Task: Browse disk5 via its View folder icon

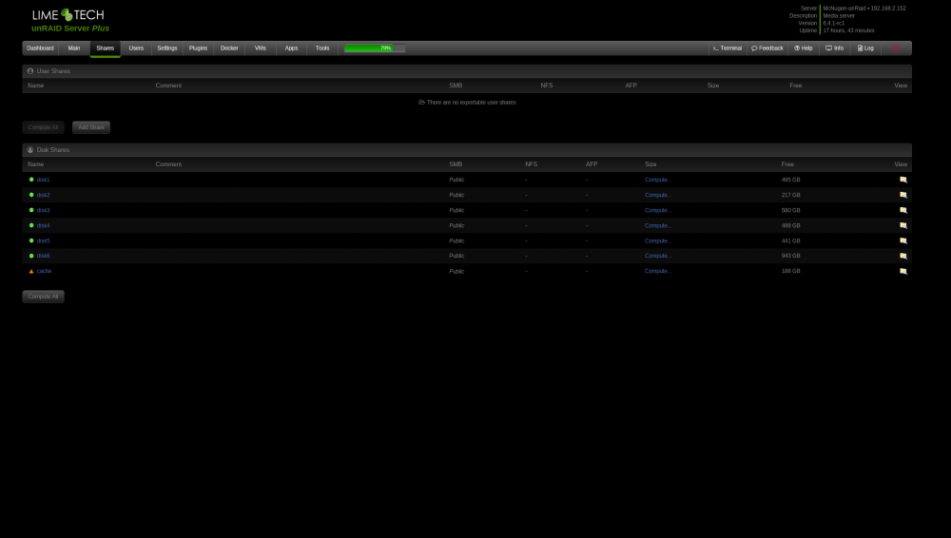Action: 903,240
